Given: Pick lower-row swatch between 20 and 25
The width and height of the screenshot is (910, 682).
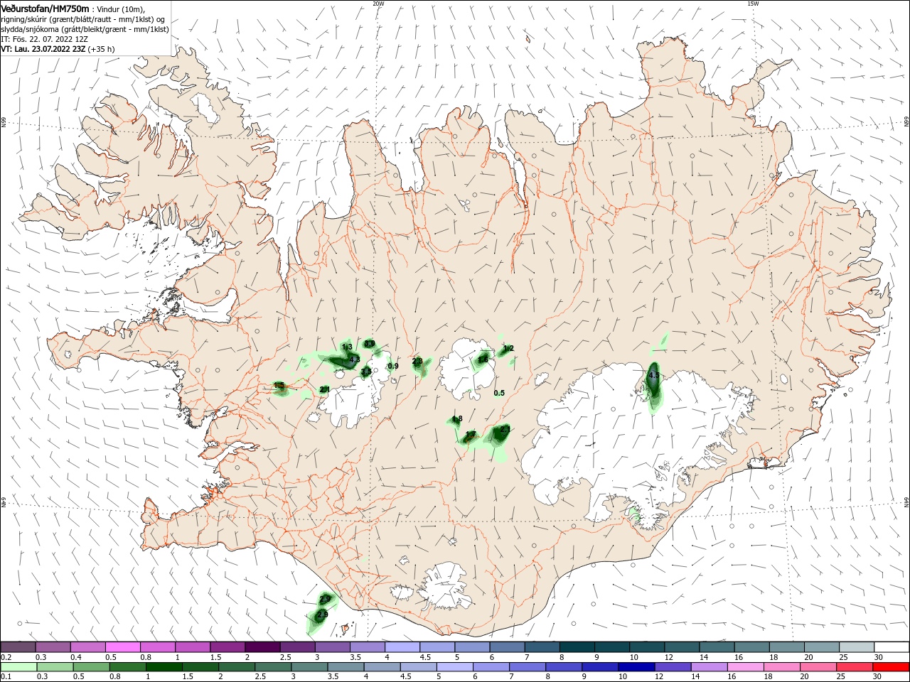Looking at the screenshot, I should point(818,666).
